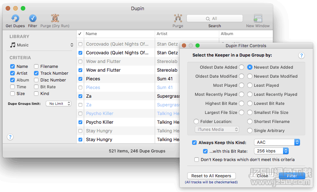Click the Filter toolbar icon
This screenshot has height=192, width=317.
pyautogui.click(x=33, y=18)
